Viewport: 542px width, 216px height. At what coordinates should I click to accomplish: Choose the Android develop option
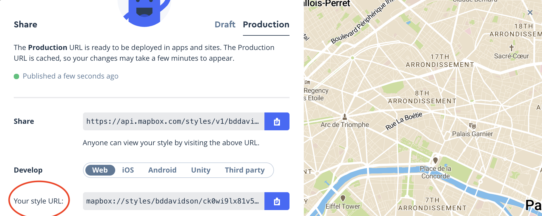point(162,170)
